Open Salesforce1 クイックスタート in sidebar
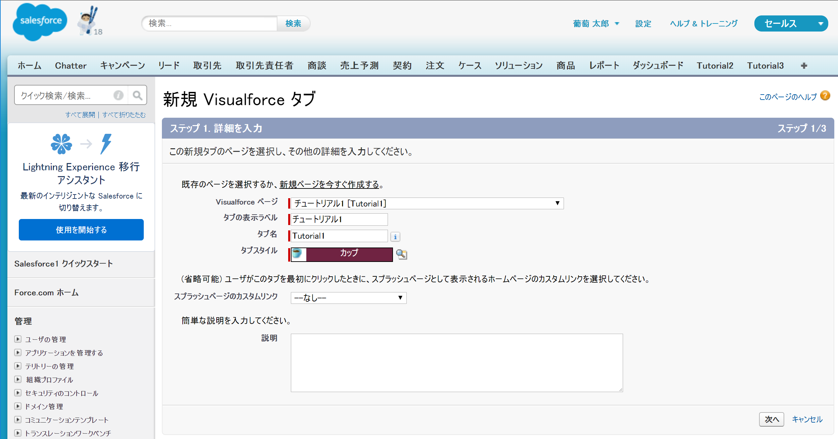This screenshot has width=838, height=439. point(63,264)
